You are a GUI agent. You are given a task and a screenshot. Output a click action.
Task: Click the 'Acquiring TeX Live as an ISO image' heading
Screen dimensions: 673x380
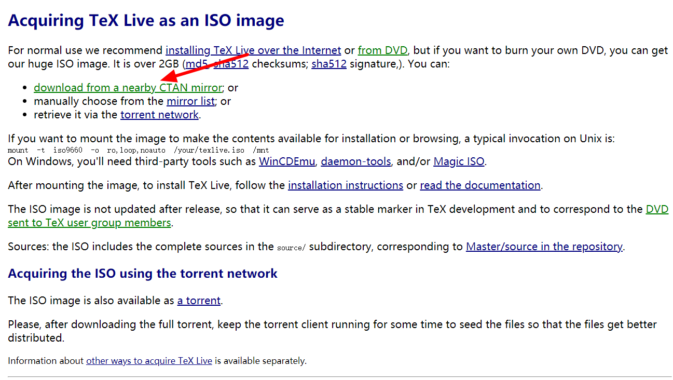(146, 20)
